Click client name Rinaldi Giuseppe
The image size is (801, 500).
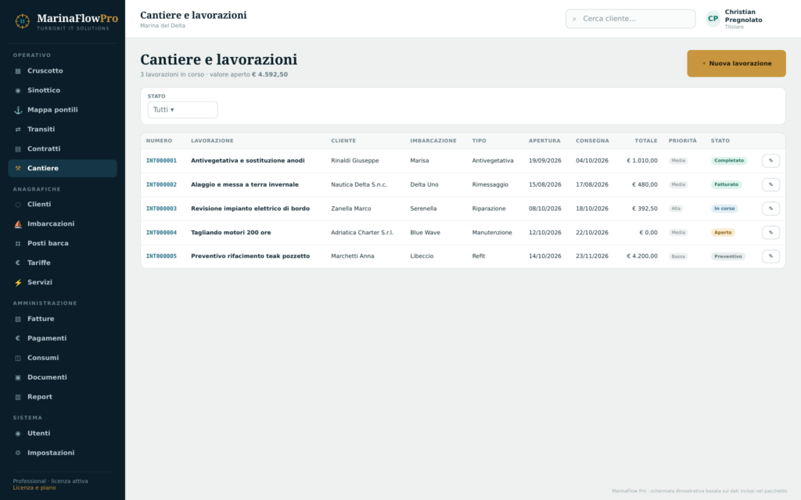(355, 161)
